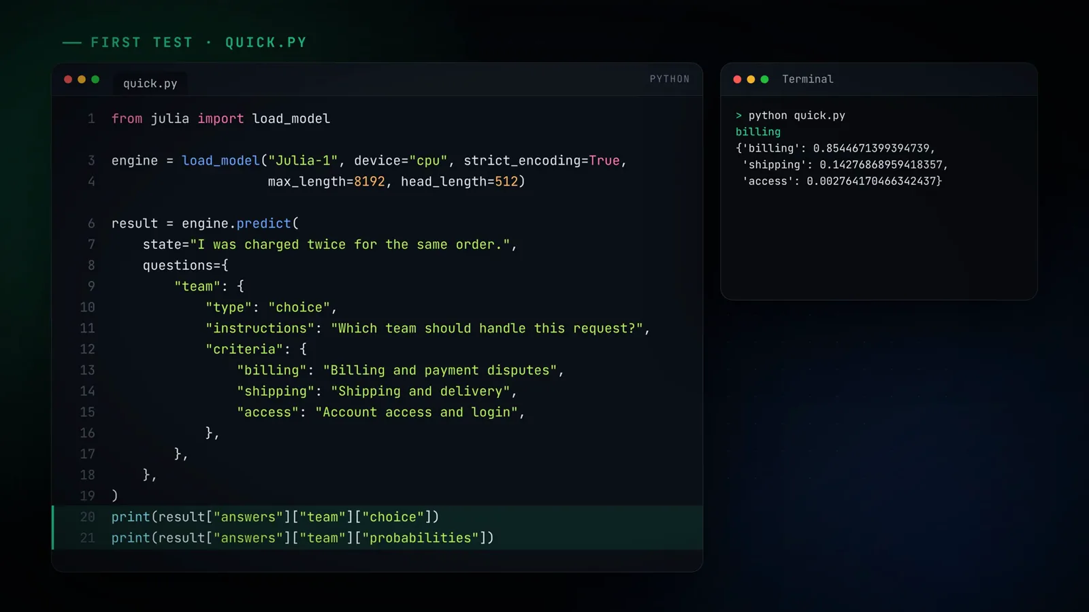
Task: Click "Billing and payment disputes" string
Action: 440,371
